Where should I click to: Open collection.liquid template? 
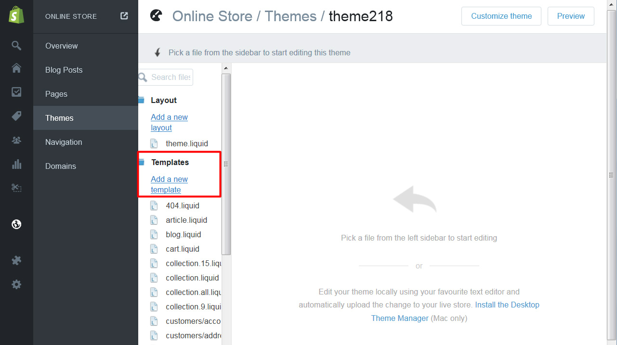pos(192,278)
